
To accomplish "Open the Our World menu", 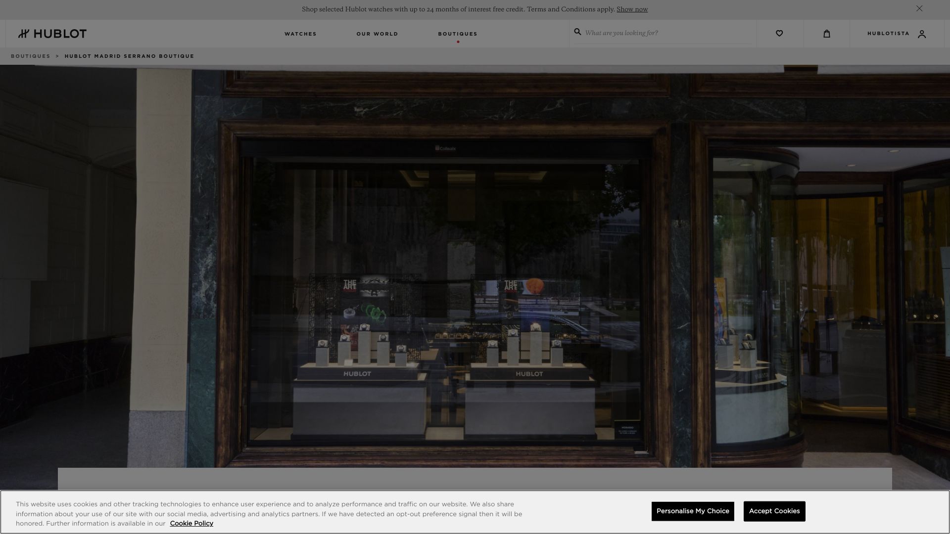I will click(377, 34).
